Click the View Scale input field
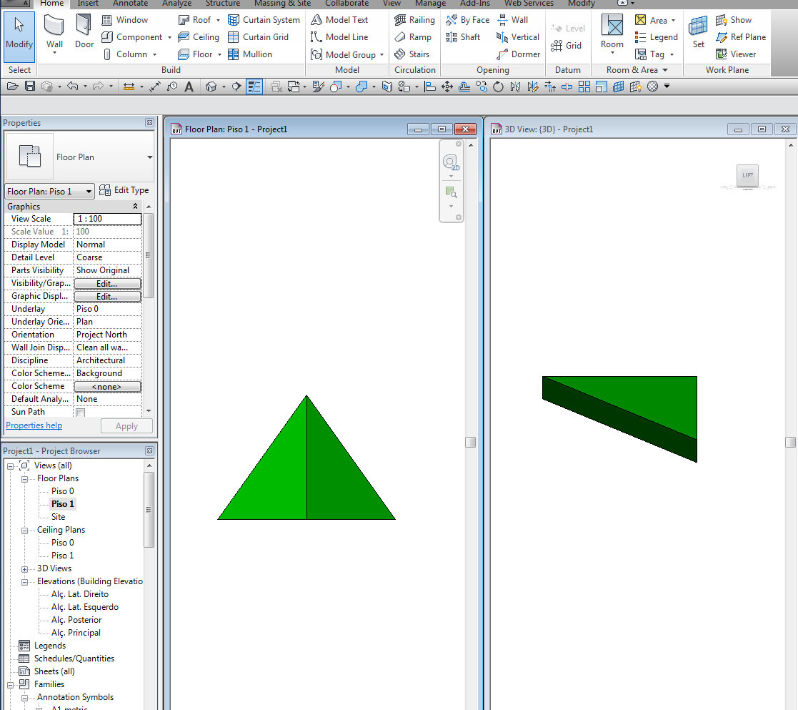 [107, 219]
